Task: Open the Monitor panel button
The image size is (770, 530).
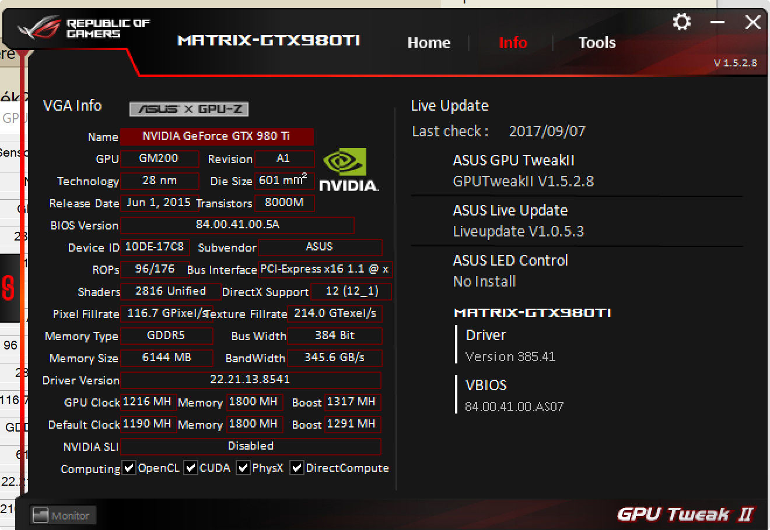Action: pyautogui.click(x=62, y=515)
